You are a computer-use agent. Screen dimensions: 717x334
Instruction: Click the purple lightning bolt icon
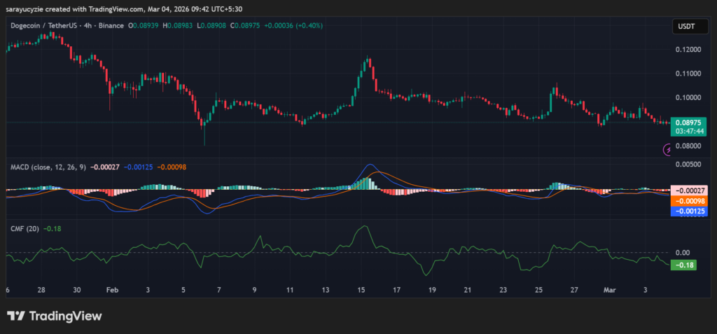(669, 148)
